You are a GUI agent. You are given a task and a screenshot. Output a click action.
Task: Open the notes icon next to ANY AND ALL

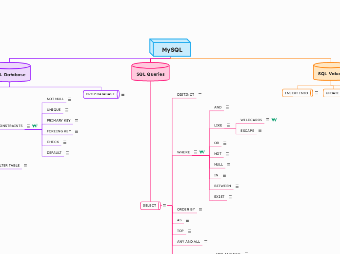point(206,242)
